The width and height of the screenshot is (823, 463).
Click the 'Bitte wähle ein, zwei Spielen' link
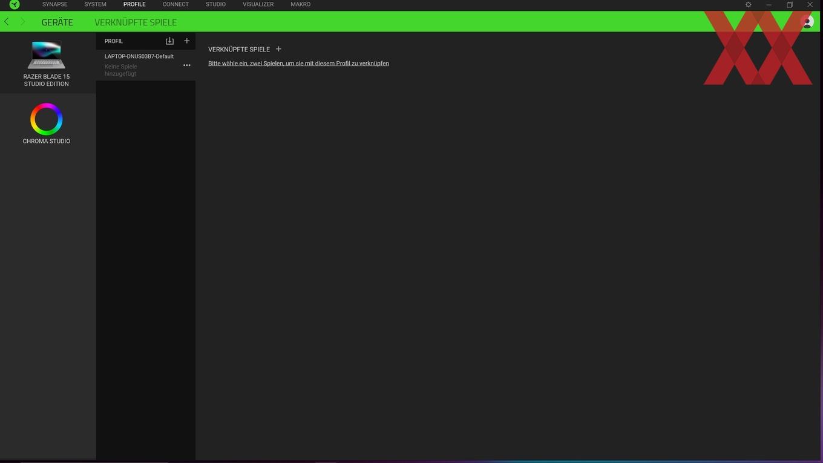[298, 64]
